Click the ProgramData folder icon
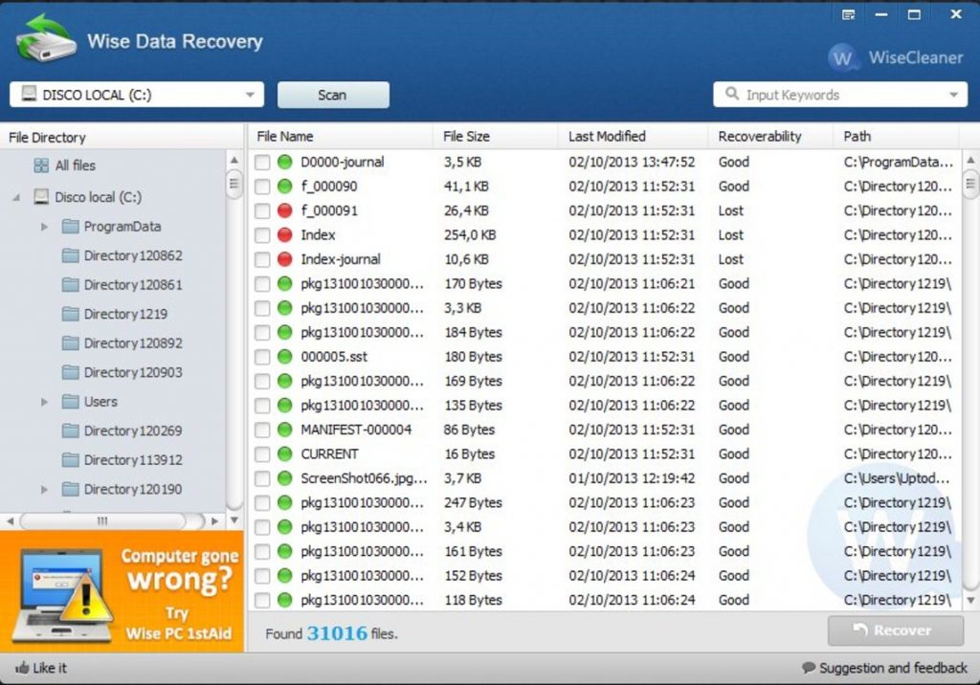This screenshot has height=685, width=980. coord(71,226)
